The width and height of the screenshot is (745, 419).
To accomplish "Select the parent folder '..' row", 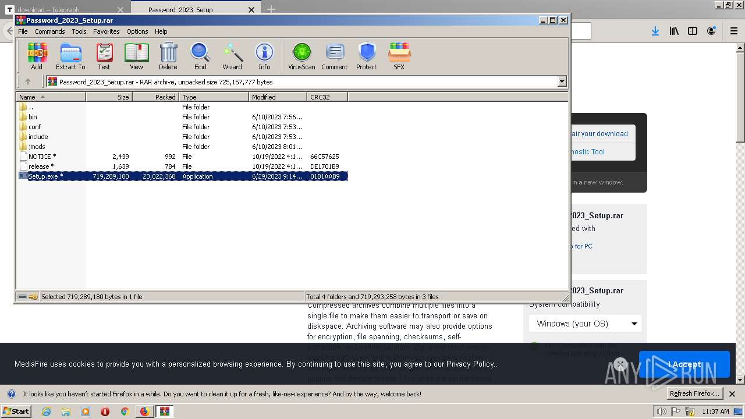I will pyautogui.click(x=182, y=107).
